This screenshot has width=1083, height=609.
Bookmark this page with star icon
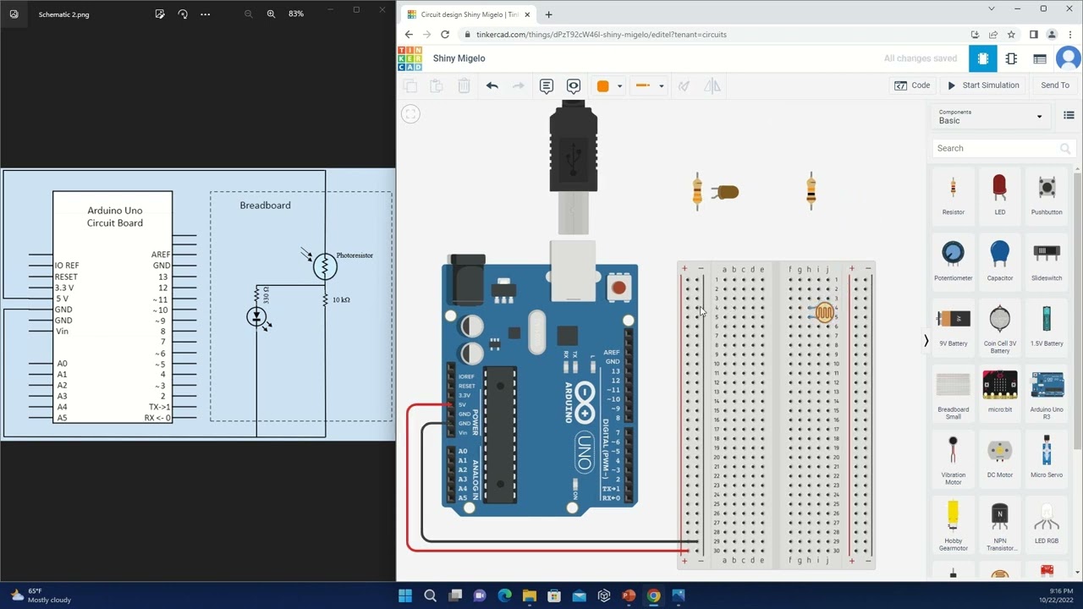(x=1011, y=35)
